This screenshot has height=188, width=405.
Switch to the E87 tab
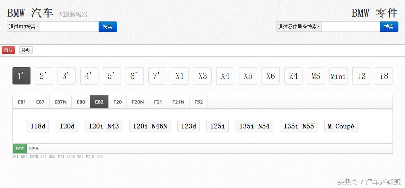click(40, 102)
